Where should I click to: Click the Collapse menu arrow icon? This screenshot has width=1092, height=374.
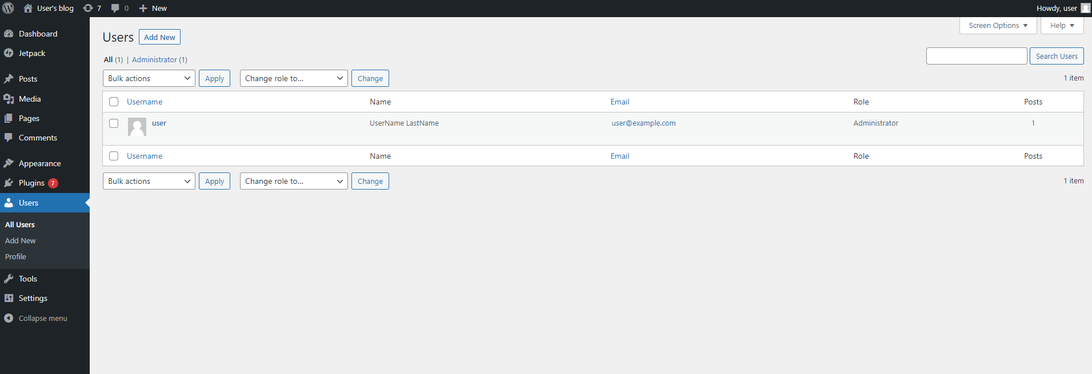tap(9, 318)
